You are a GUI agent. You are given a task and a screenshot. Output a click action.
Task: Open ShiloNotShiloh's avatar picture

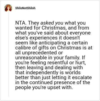point(8,8)
